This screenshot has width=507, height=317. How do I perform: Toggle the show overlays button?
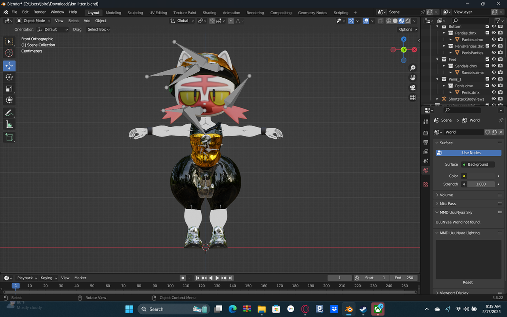tap(366, 21)
